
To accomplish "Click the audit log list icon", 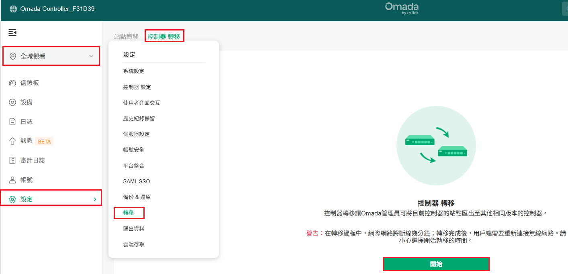I will point(12,160).
